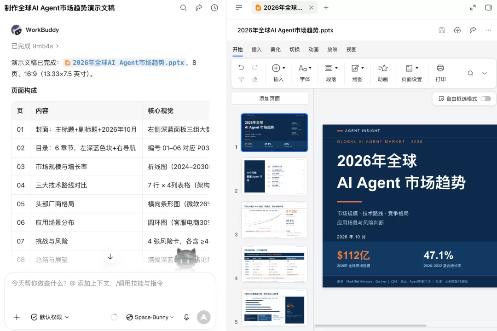Expand the 已完成 9m54s details
This screenshot has height=331, width=497.
coord(35,46)
